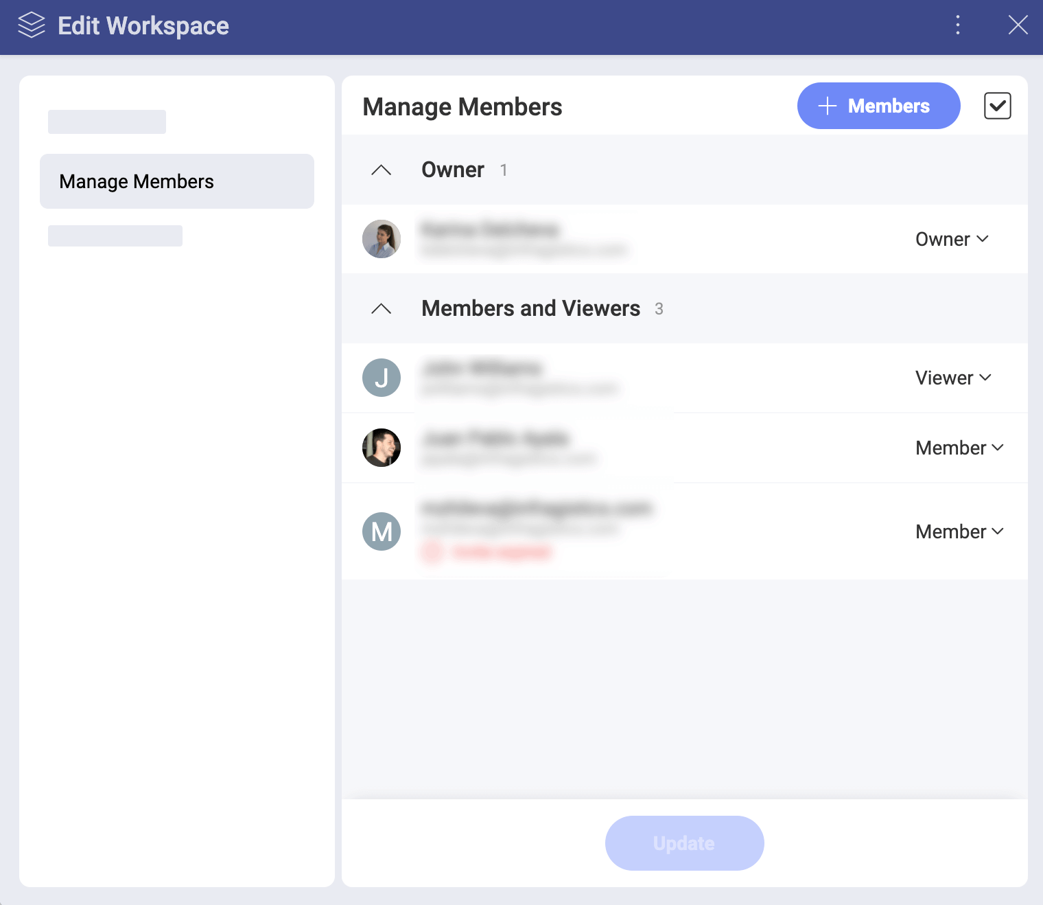Open the Viewer role dropdown
Screen dimensions: 1043x905
pyautogui.click(x=953, y=378)
